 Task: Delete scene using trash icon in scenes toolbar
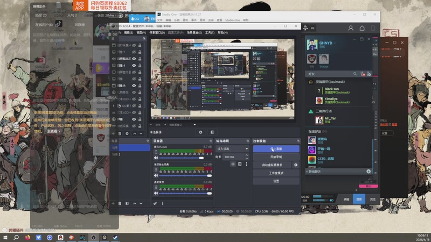point(120,204)
